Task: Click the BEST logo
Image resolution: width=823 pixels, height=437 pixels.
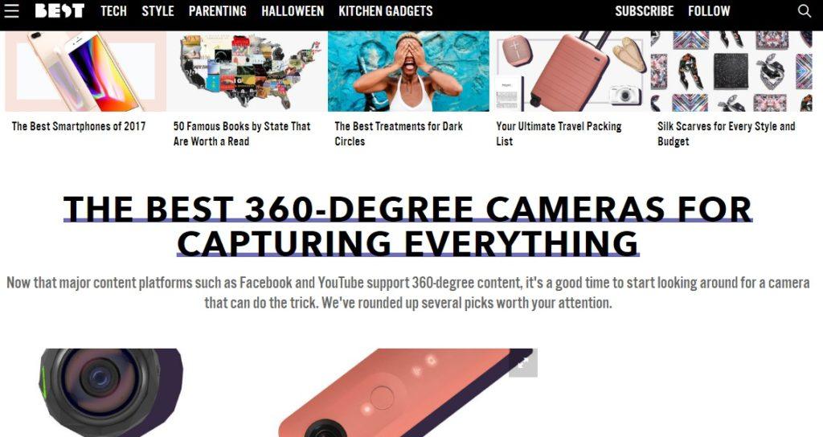Action: coord(59,10)
